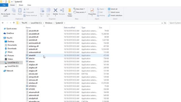Open Downloads in sidebar
Screen dimensions: 181x102
pyautogui.click(x=12, y=48)
